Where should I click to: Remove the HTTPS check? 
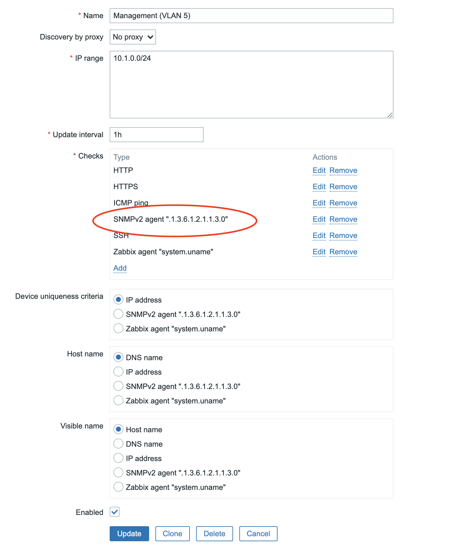pos(343,187)
